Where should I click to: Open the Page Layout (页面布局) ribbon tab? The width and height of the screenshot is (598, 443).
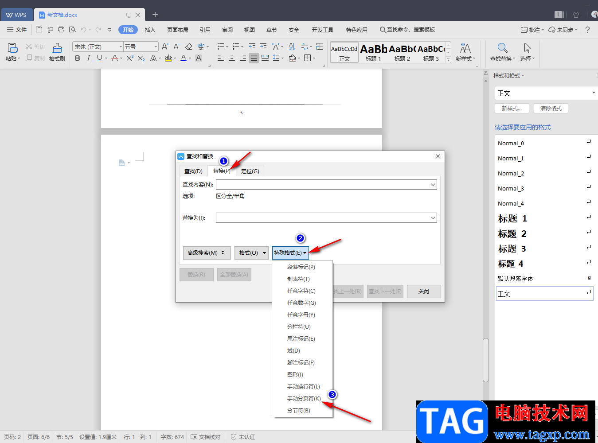178,30
